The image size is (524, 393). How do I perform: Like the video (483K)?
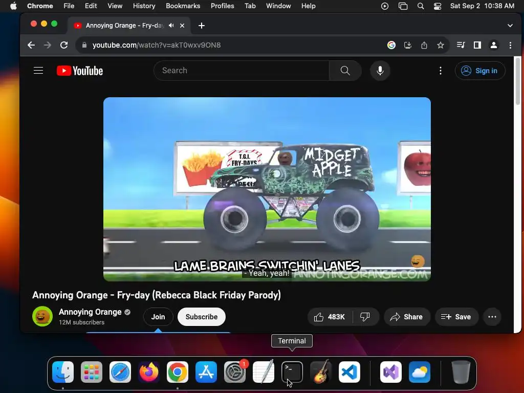[330, 317]
